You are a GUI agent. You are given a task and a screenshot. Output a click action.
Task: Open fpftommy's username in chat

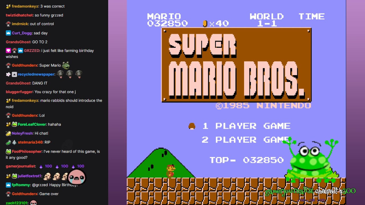(21, 185)
